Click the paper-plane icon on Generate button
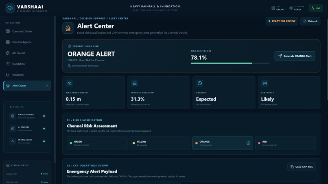 (x=280, y=56)
